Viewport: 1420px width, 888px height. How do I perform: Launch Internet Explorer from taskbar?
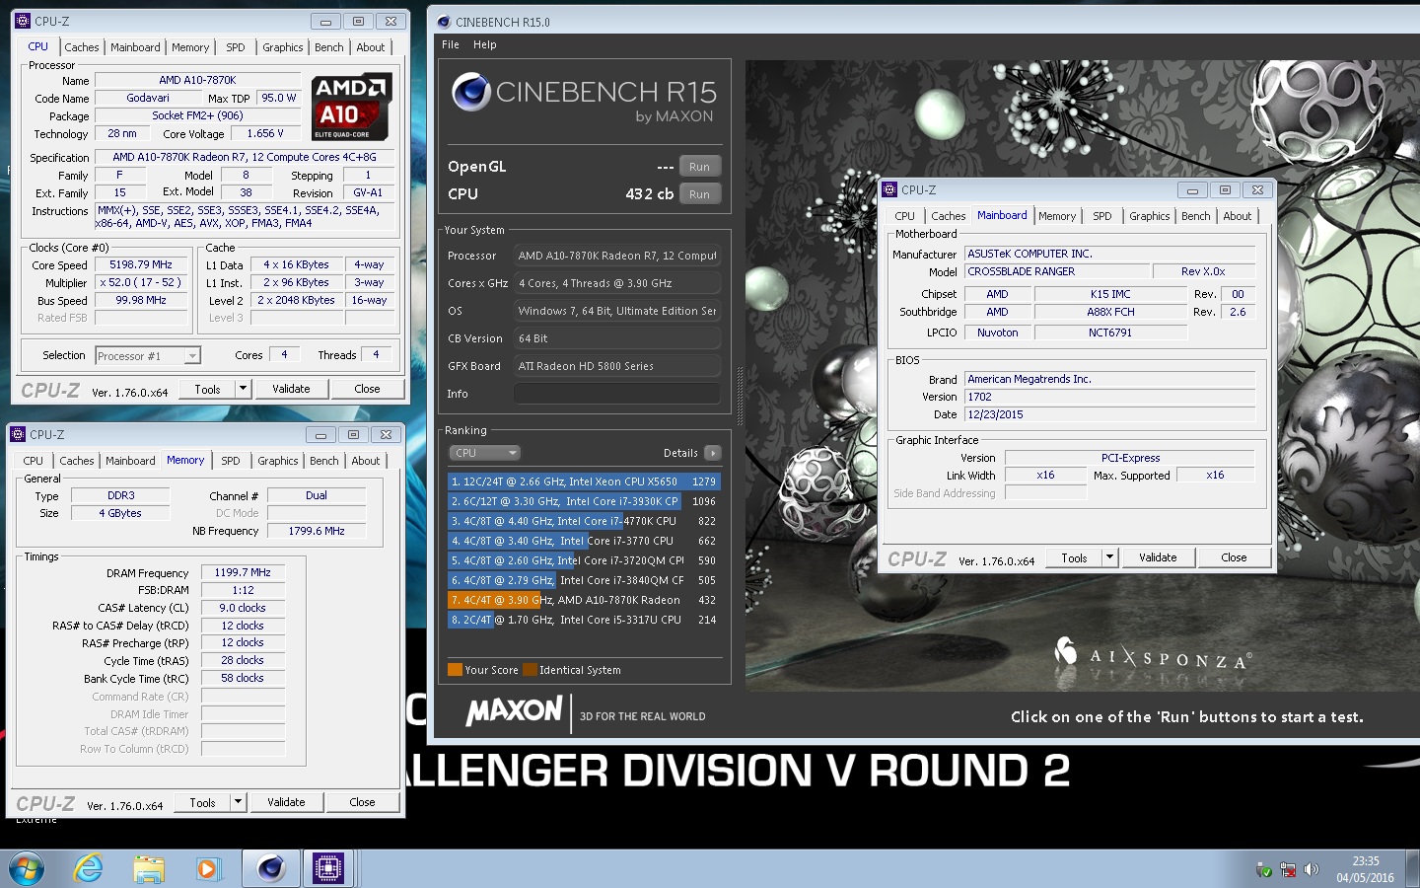89,868
